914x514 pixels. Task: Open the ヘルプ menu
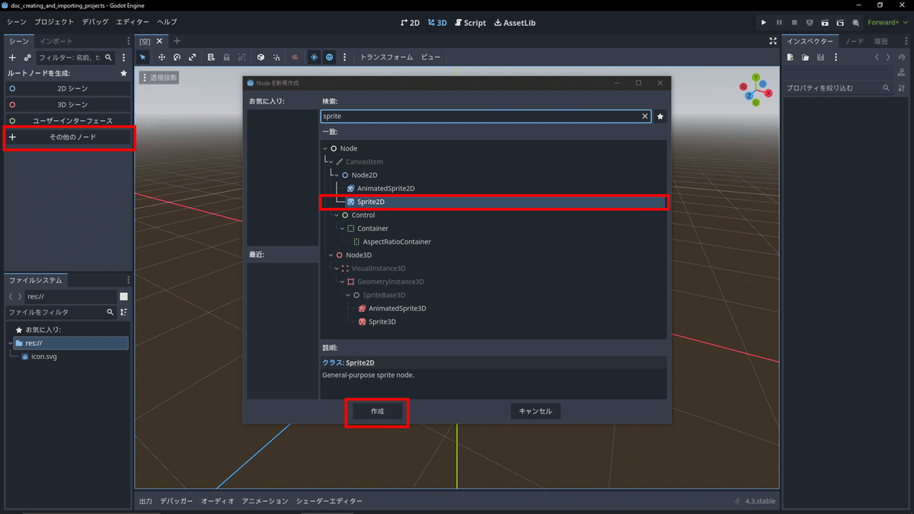click(166, 23)
